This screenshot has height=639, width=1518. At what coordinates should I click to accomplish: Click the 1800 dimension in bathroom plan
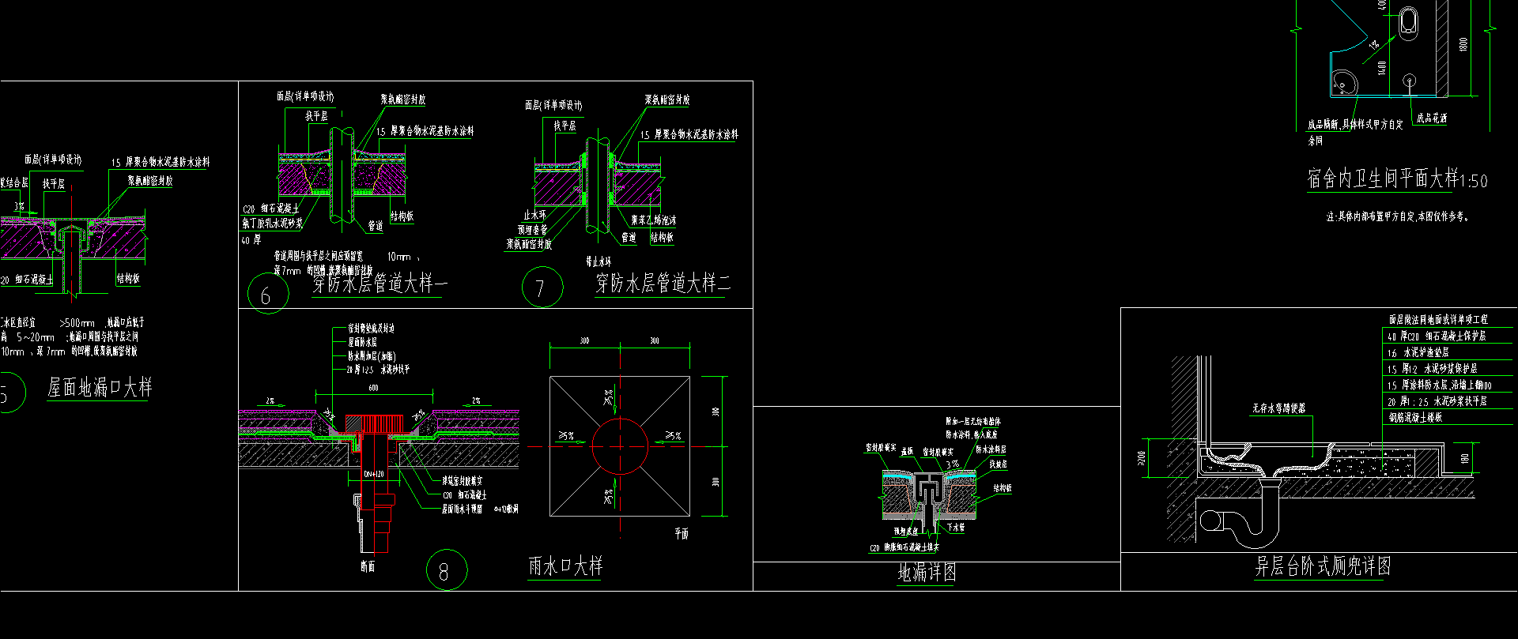[1463, 44]
